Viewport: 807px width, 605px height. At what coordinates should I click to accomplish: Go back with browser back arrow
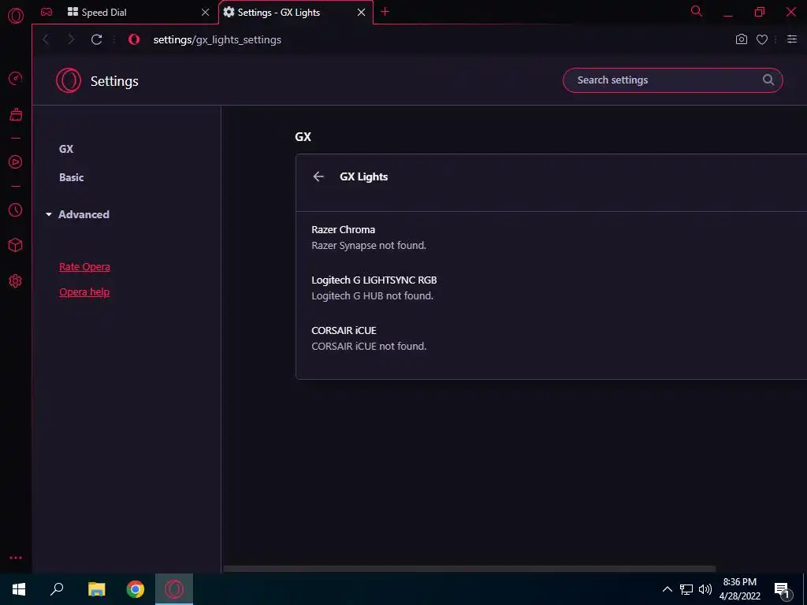(46, 39)
